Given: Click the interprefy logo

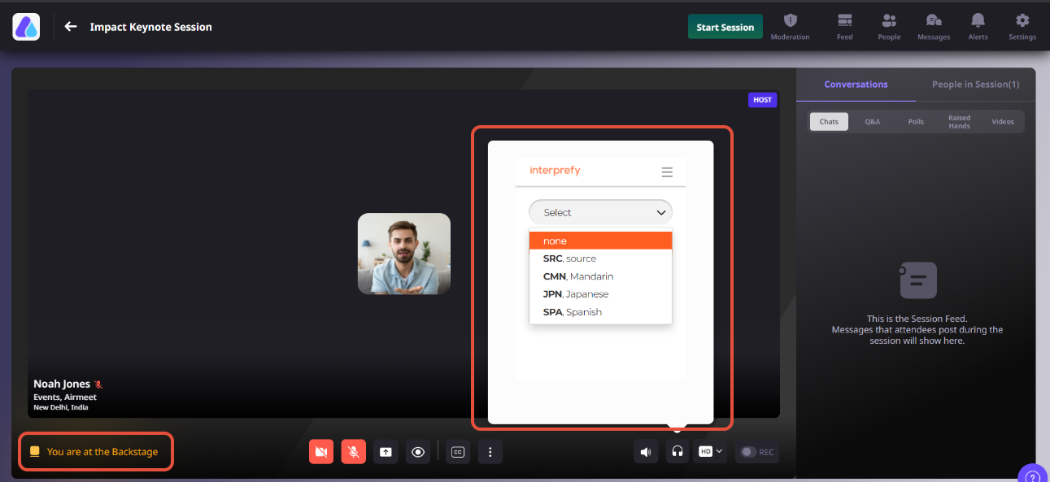Looking at the screenshot, I should tap(555, 171).
